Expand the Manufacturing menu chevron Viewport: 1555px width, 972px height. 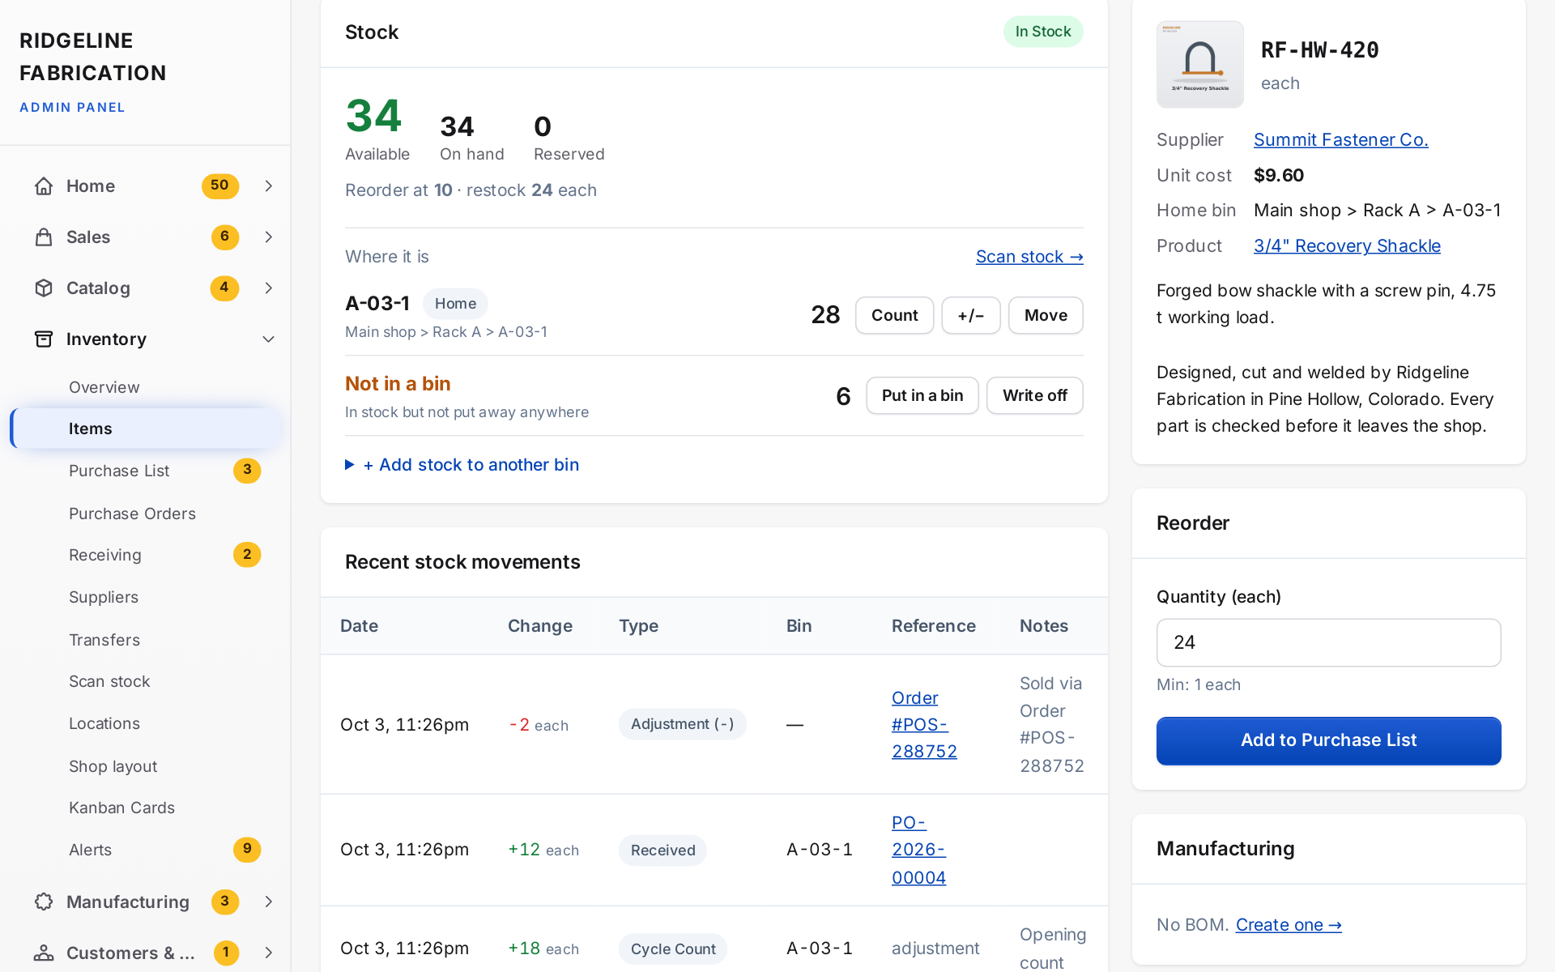pyautogui.click(x=269, y=902)
